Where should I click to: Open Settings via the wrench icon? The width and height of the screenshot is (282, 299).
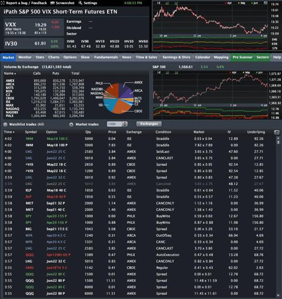click(x=80, y=3)
